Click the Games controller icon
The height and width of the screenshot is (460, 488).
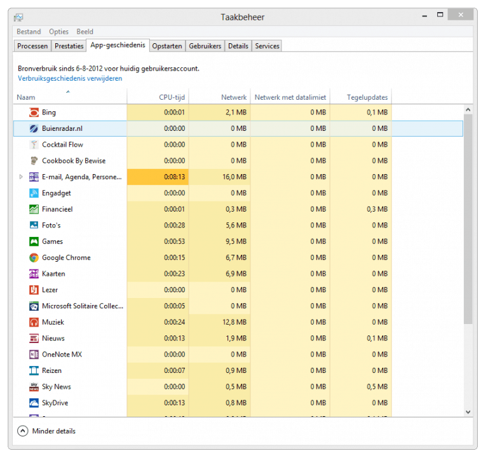[x=34, y=241]
